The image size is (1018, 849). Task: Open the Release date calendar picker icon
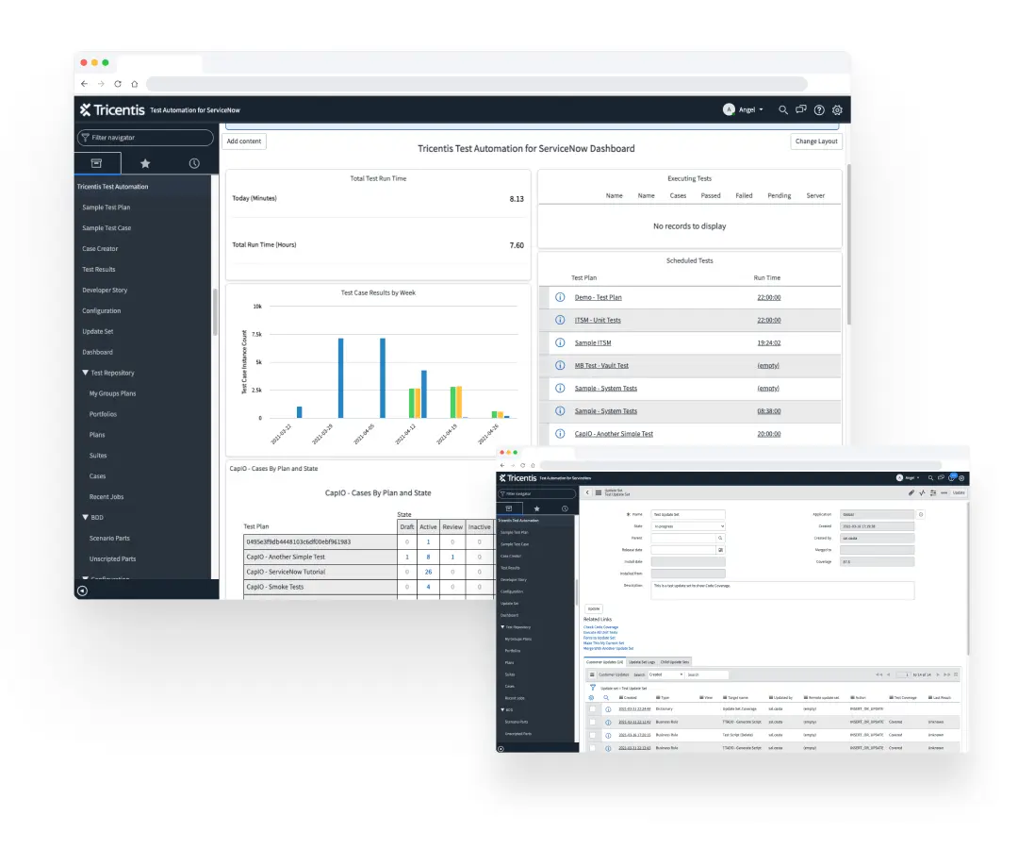coord(721,550)
